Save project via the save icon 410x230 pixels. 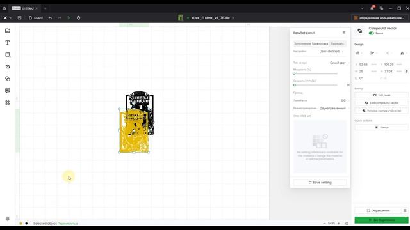point(20,18)
